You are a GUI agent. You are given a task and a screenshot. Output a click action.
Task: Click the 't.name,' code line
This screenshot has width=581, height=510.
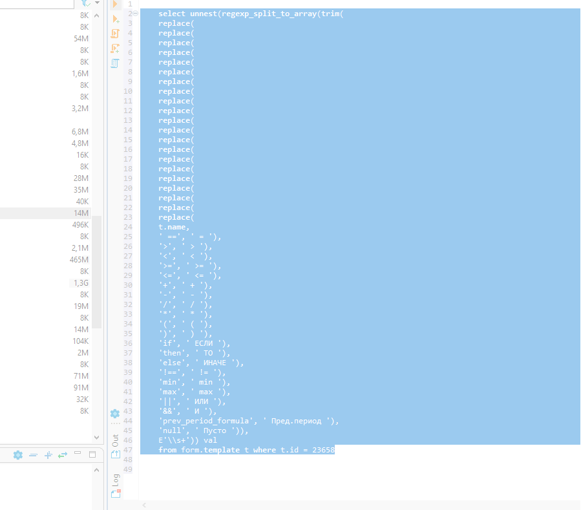tap(174, 227)
